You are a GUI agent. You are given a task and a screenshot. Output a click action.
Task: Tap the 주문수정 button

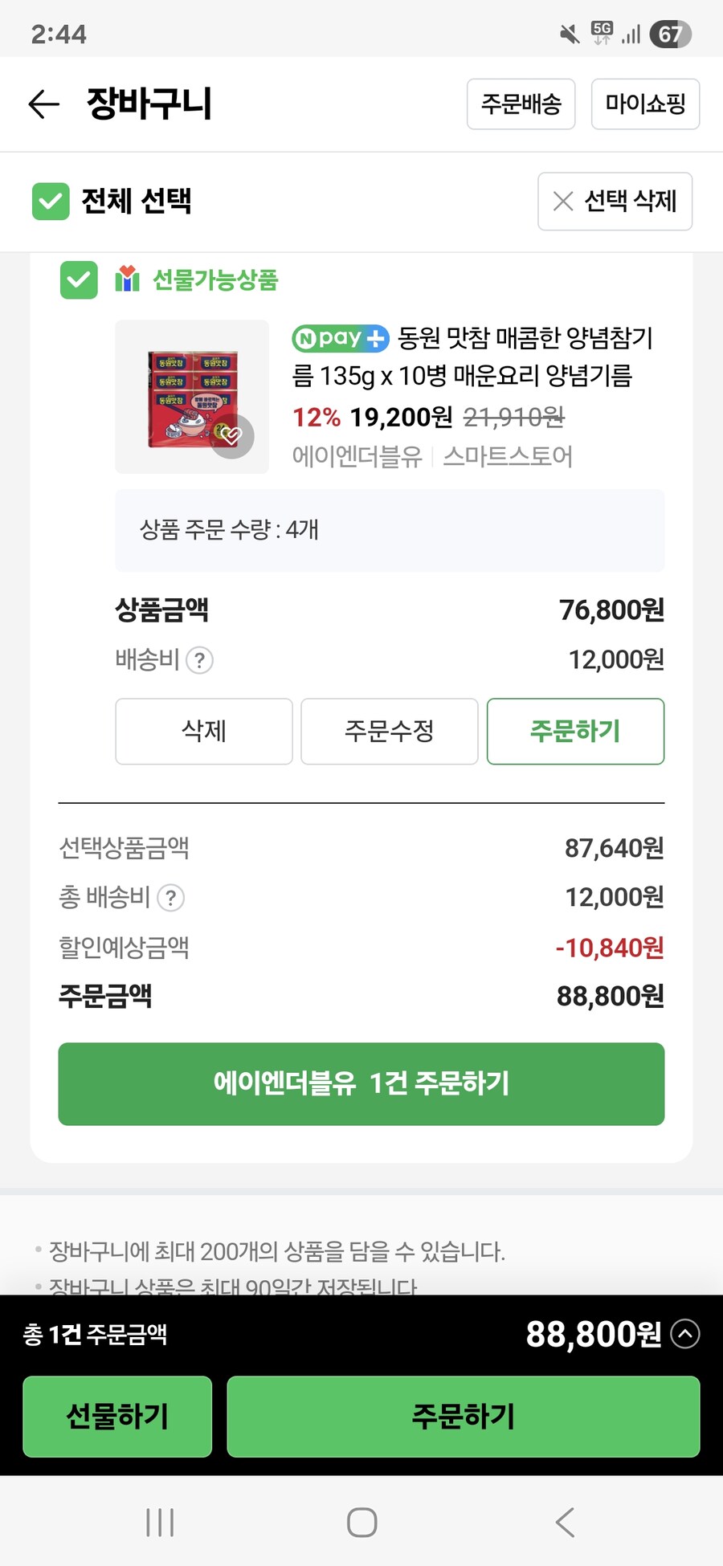pyautogui.click(x=390, y=732)
